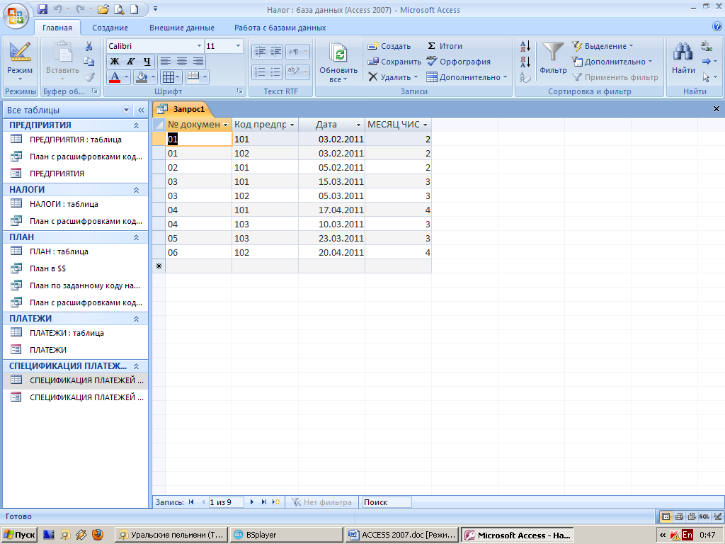
Task: Open Дополнительно filter options dropdown
Action: pos(612,62)
